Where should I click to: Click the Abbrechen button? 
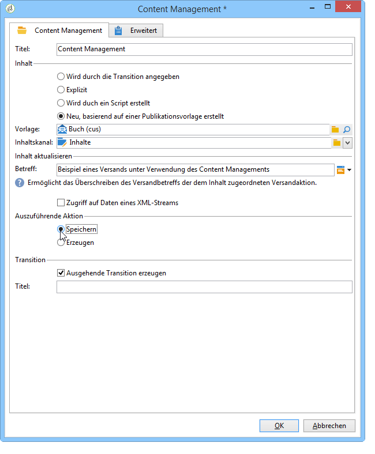click(329, 426)
